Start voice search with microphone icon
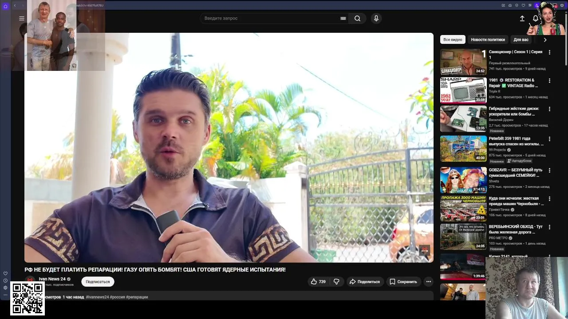568x319 pixels. pos(376,18)
